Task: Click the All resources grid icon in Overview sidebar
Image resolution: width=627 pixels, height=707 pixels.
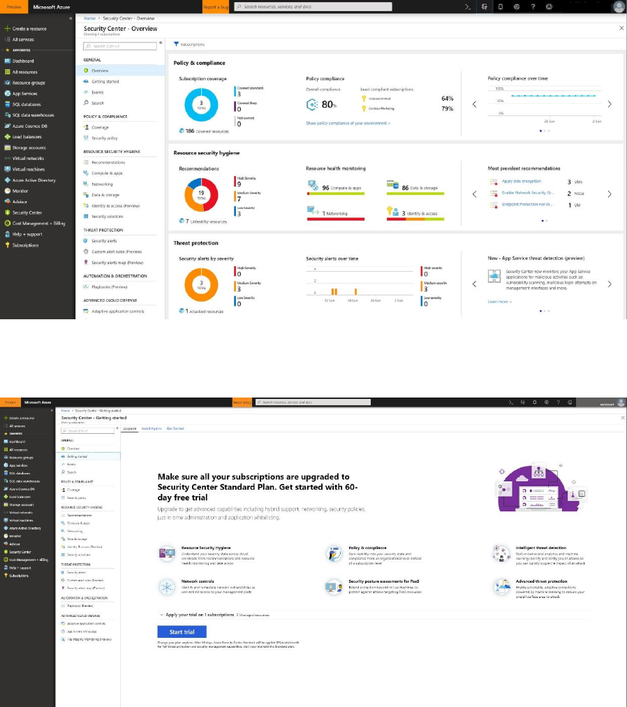Action: pos(7,72)
